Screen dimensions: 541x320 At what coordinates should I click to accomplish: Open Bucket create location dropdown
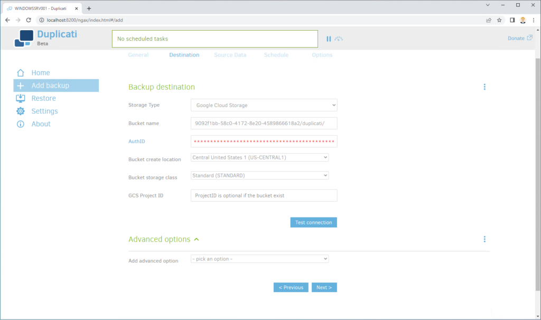(x=260, y=157)
